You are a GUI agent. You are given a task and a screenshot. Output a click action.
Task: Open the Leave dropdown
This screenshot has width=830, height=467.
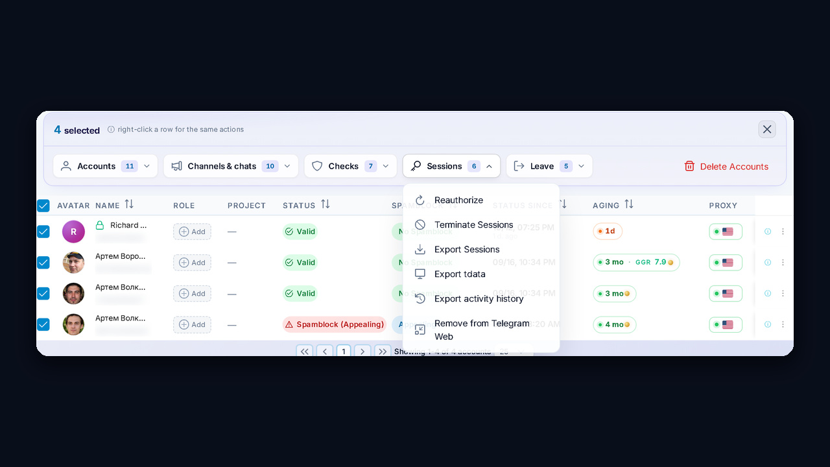(549, 166)
